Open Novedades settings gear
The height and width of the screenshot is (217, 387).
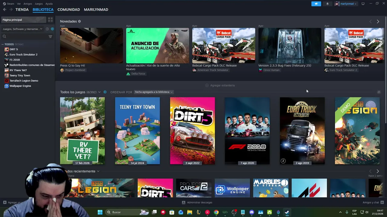(80, 21)
